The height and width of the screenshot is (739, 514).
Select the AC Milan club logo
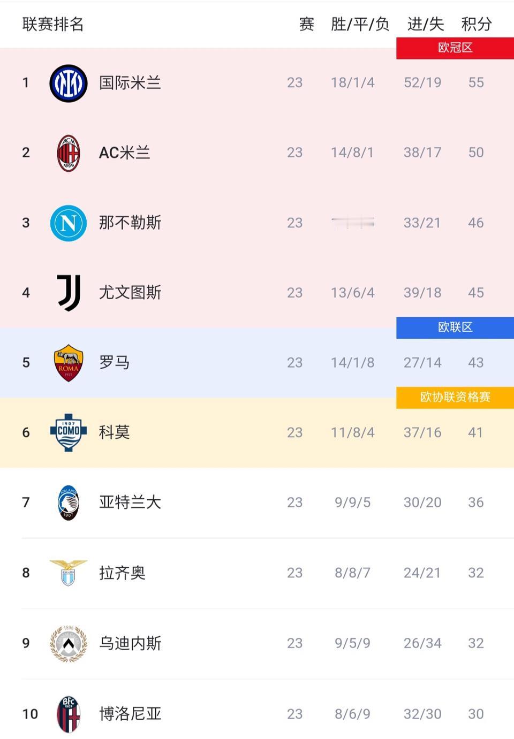pyautogui.click(x=68, y=153)
